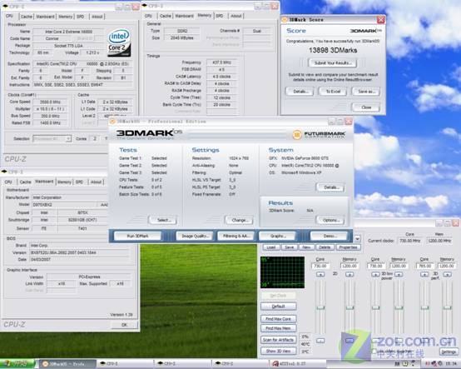This screenshot has width=461, height=369.
Task: Click the Futuremark logo in 3DMark05 window
Action: click(319, 135)
